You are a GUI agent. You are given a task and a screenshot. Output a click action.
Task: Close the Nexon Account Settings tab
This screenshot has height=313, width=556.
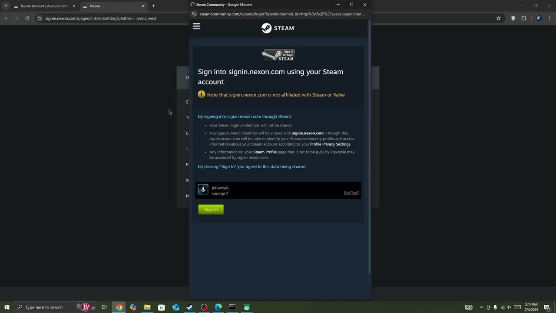[74, 6]
